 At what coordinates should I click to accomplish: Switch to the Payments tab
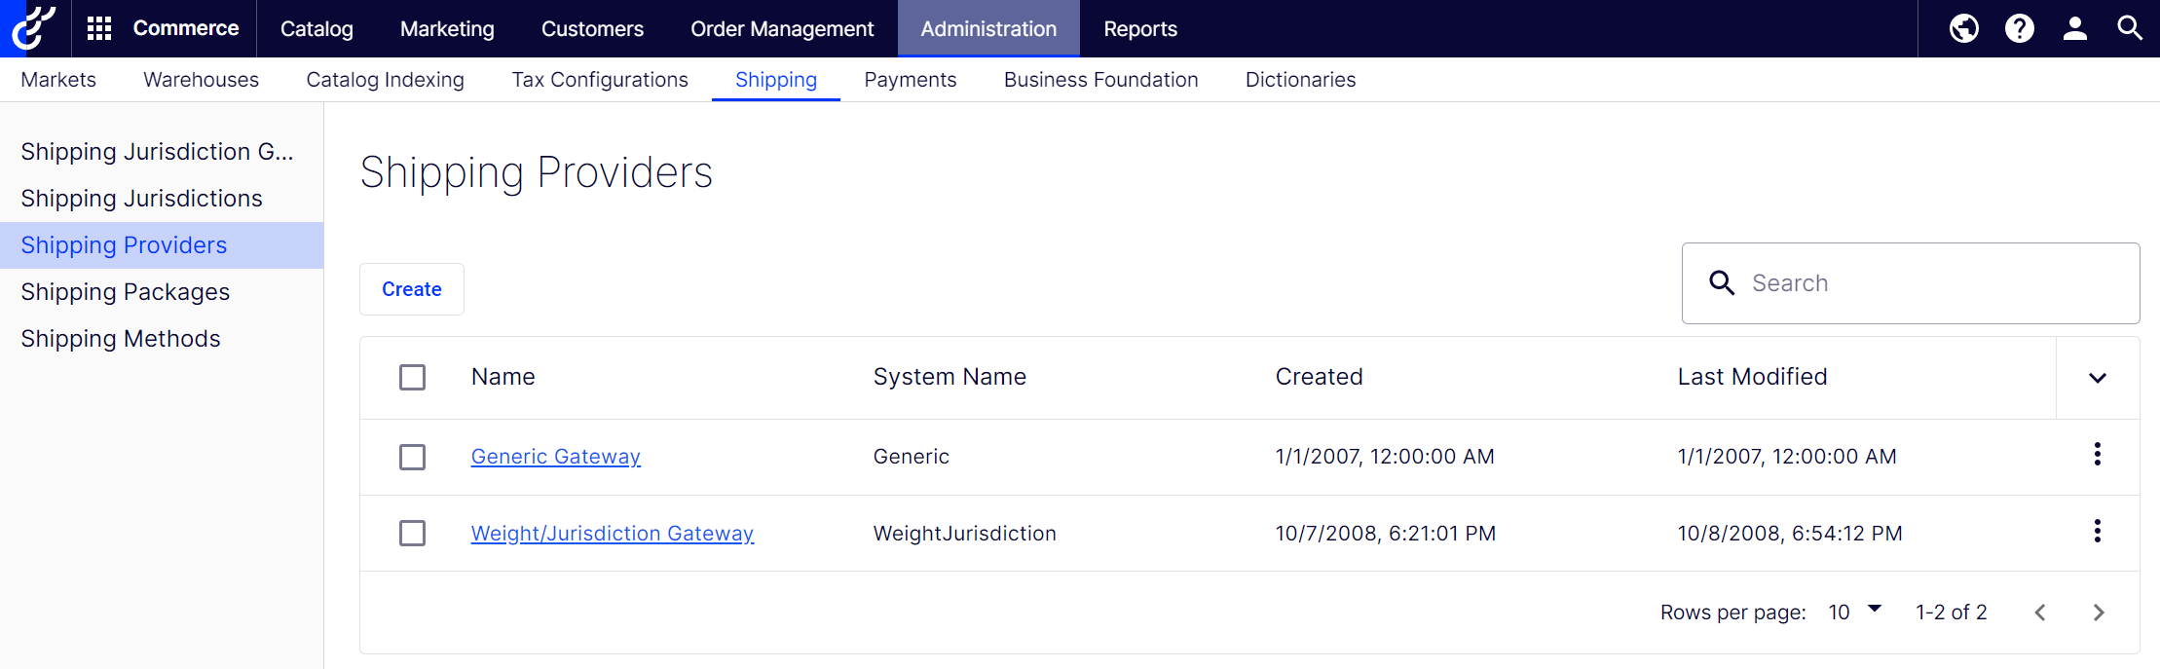(x=911, y=80)
